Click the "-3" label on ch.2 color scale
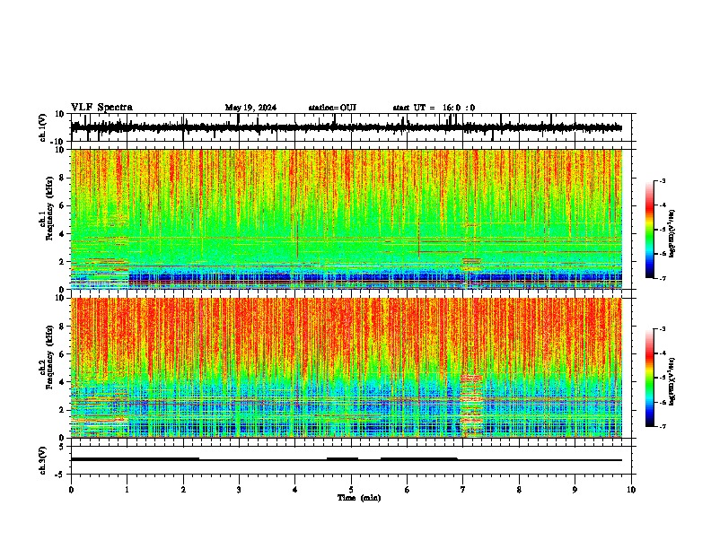The height and width of the screenshot is (549, 711). [x=663, y=329]
